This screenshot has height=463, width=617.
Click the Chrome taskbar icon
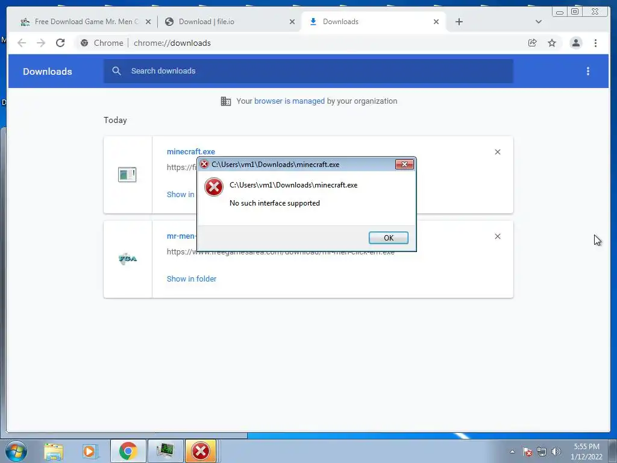(x=128, y=451)
